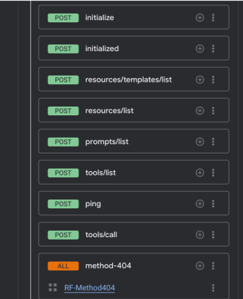Open kebab menu for method-404
Image resolution: width=243 pixels, height=299 pixels.
pyautogui.click(x=213, y=266)
